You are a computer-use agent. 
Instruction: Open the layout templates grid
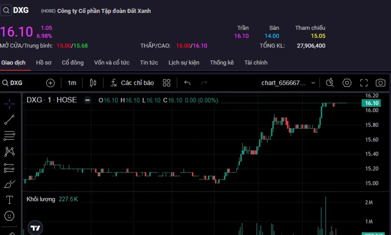coord(166,83)
